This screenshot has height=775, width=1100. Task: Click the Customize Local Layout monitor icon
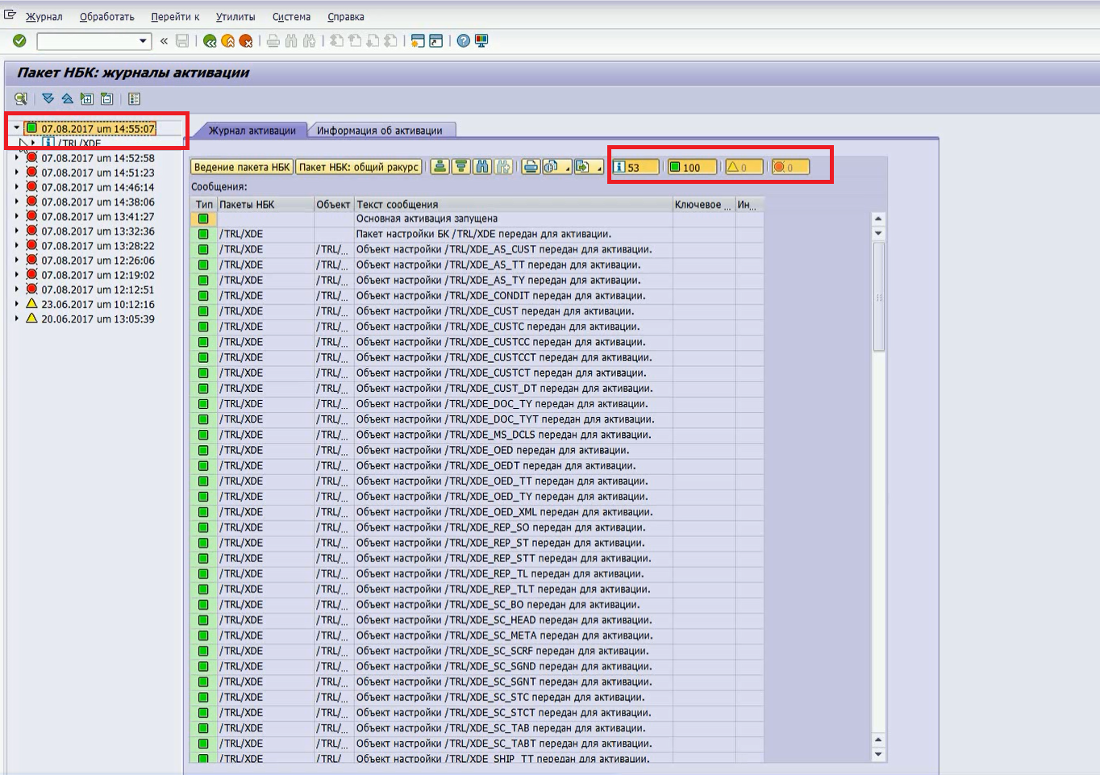coord(481,41)
